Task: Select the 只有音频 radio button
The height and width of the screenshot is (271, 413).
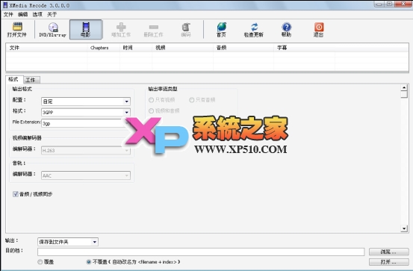Action: (192, 100)
